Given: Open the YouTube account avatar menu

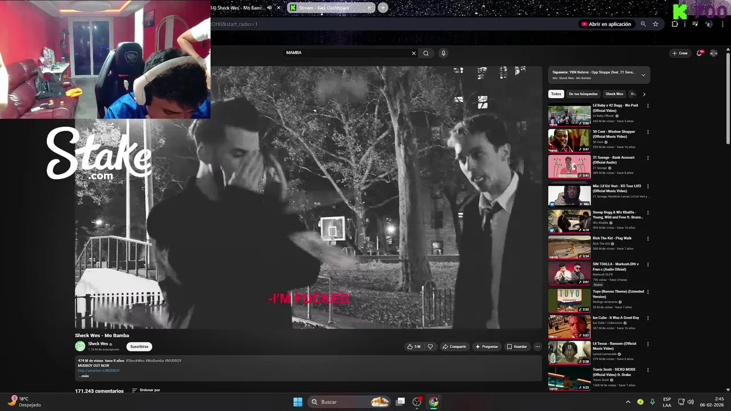Looking at the screenshot, I should pos(714,53).
